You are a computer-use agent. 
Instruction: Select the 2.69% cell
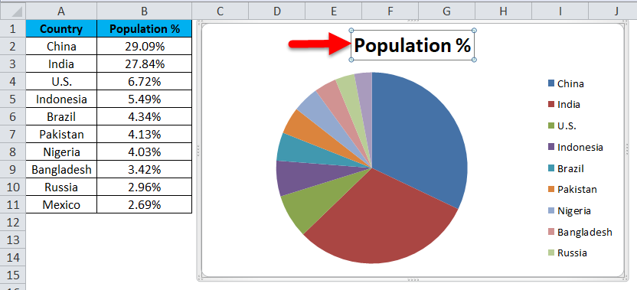(x=144, y=205)
